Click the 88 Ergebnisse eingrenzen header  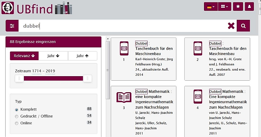(x=53, y=42)
